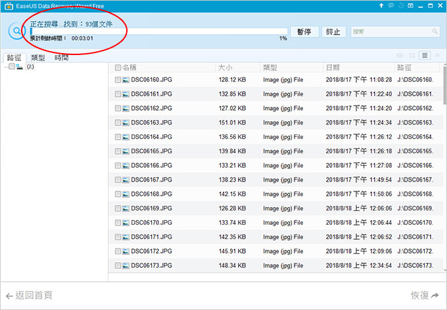Sort by the 類型 column header
The height and width of the screenshot is (310, 447).
pos(270,68)
